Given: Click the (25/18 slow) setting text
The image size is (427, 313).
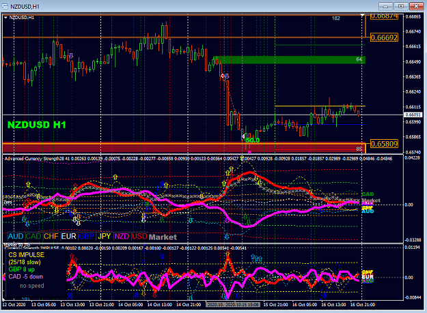Looking at the screenshot, I should click(25, 262).
